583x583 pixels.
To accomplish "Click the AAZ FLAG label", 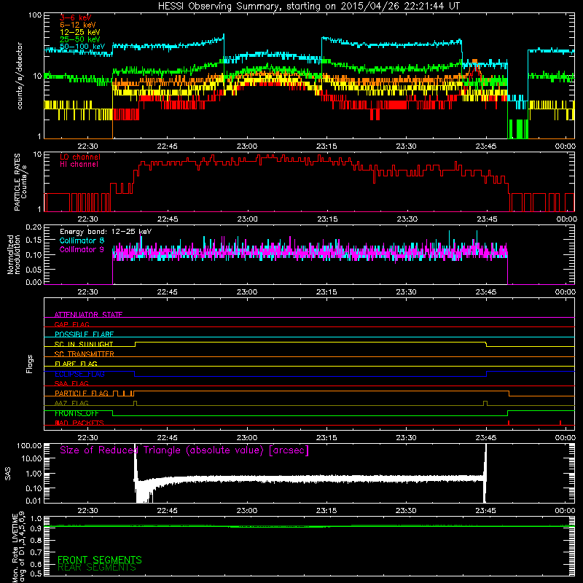I will pos(71,403).
